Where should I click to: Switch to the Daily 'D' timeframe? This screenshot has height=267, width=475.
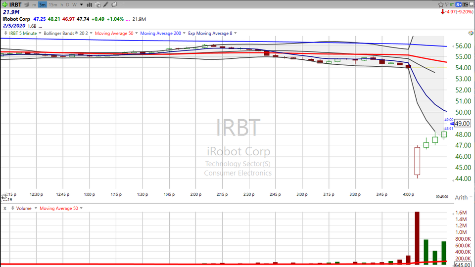(68, 4)
